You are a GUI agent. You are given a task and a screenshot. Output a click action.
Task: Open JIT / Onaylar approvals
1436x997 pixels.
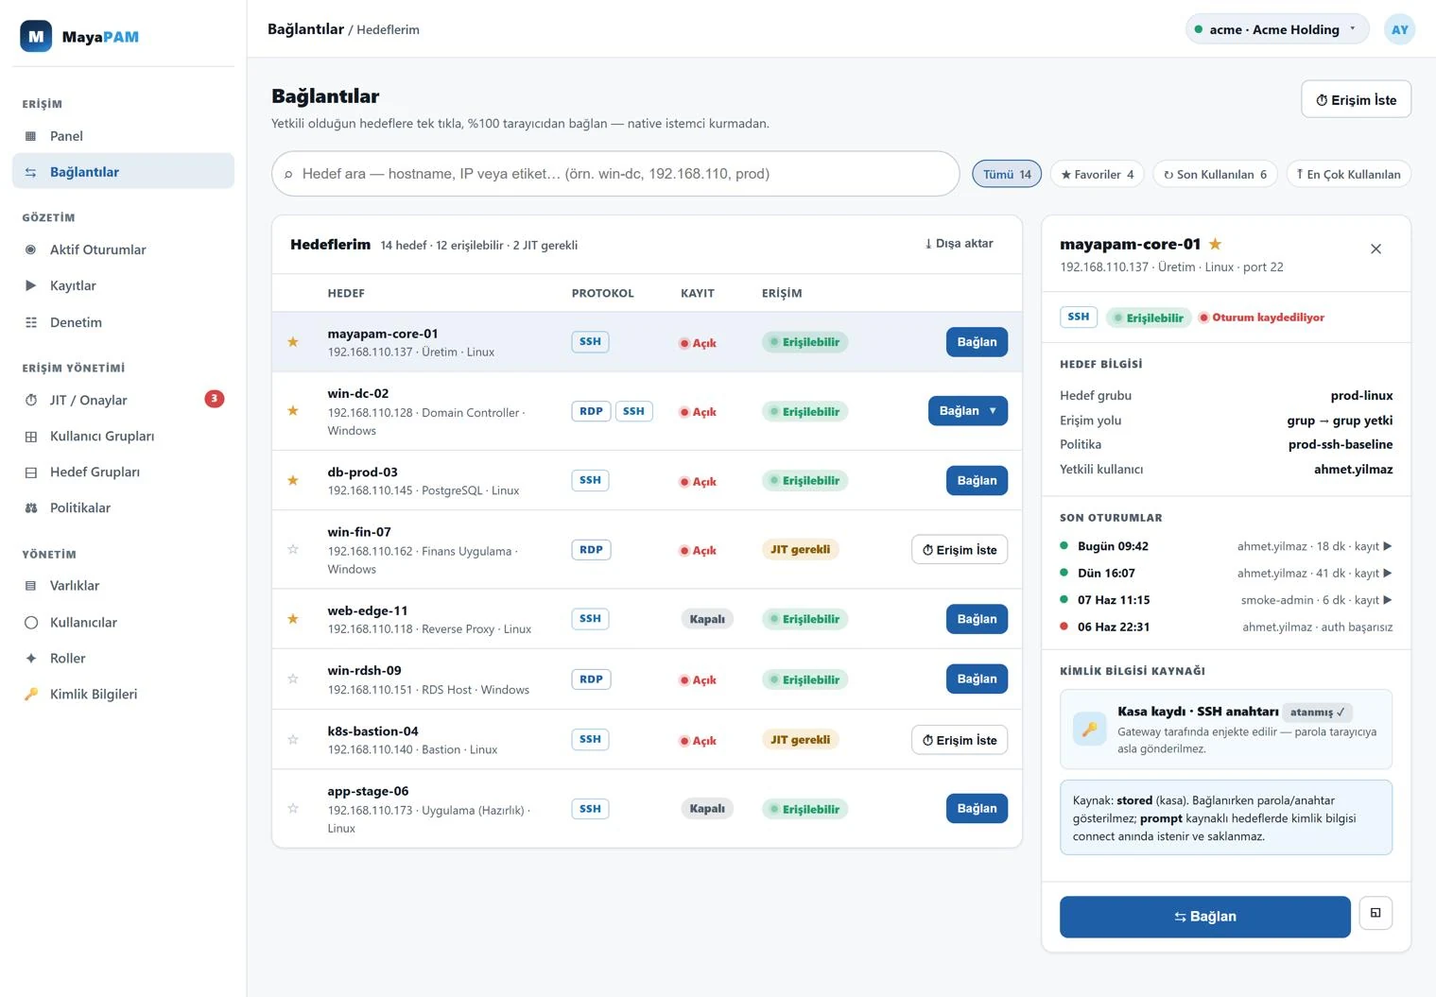click(123, 400)
